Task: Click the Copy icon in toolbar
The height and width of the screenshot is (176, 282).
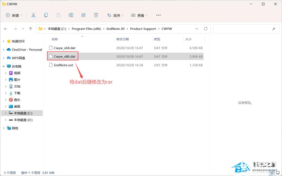Action: 46,15
